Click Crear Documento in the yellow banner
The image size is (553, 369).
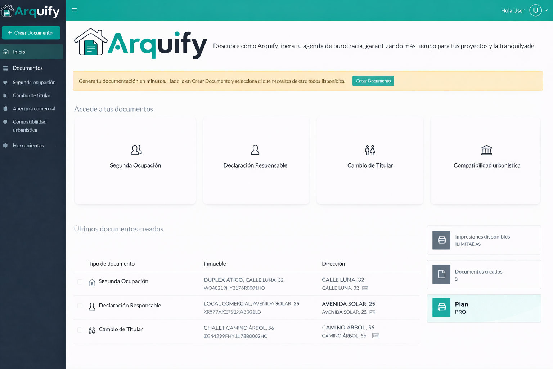[x=373, y=81]
